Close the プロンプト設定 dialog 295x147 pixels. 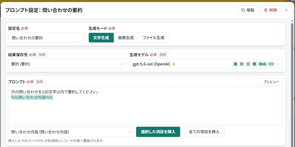[x=286, y=10]
